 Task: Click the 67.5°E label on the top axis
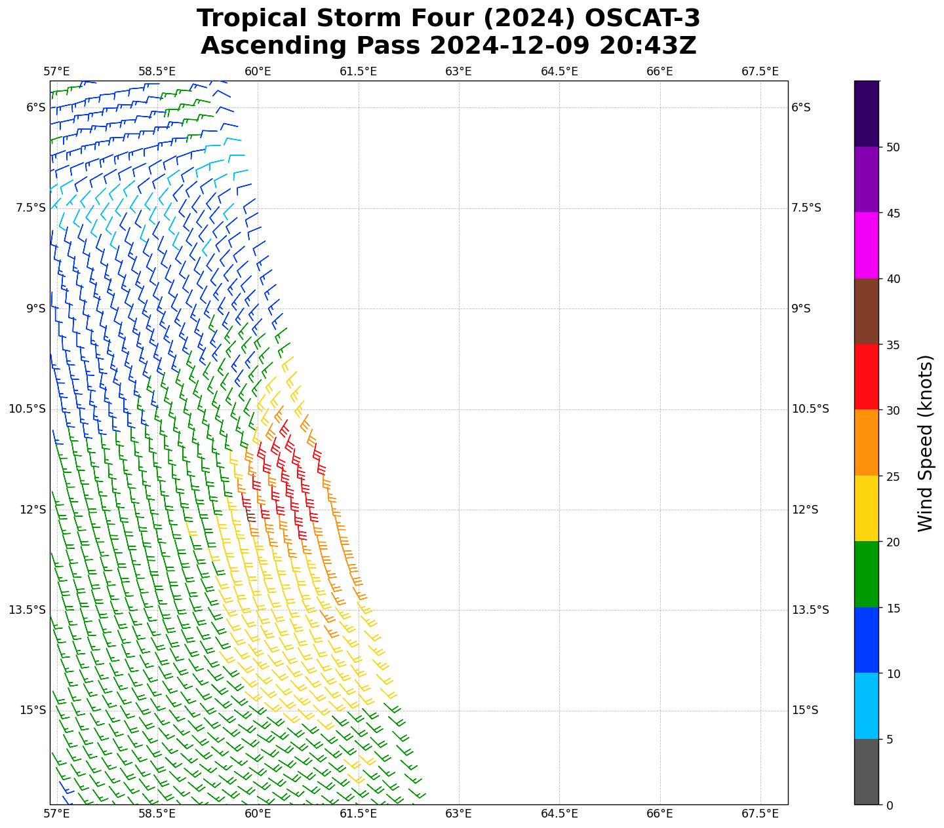[x=760, y=71]
